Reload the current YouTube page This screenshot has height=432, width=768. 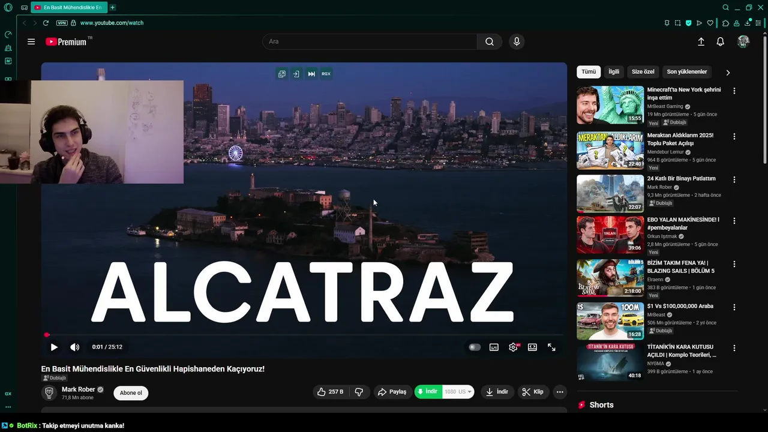(x=46, y=23)
